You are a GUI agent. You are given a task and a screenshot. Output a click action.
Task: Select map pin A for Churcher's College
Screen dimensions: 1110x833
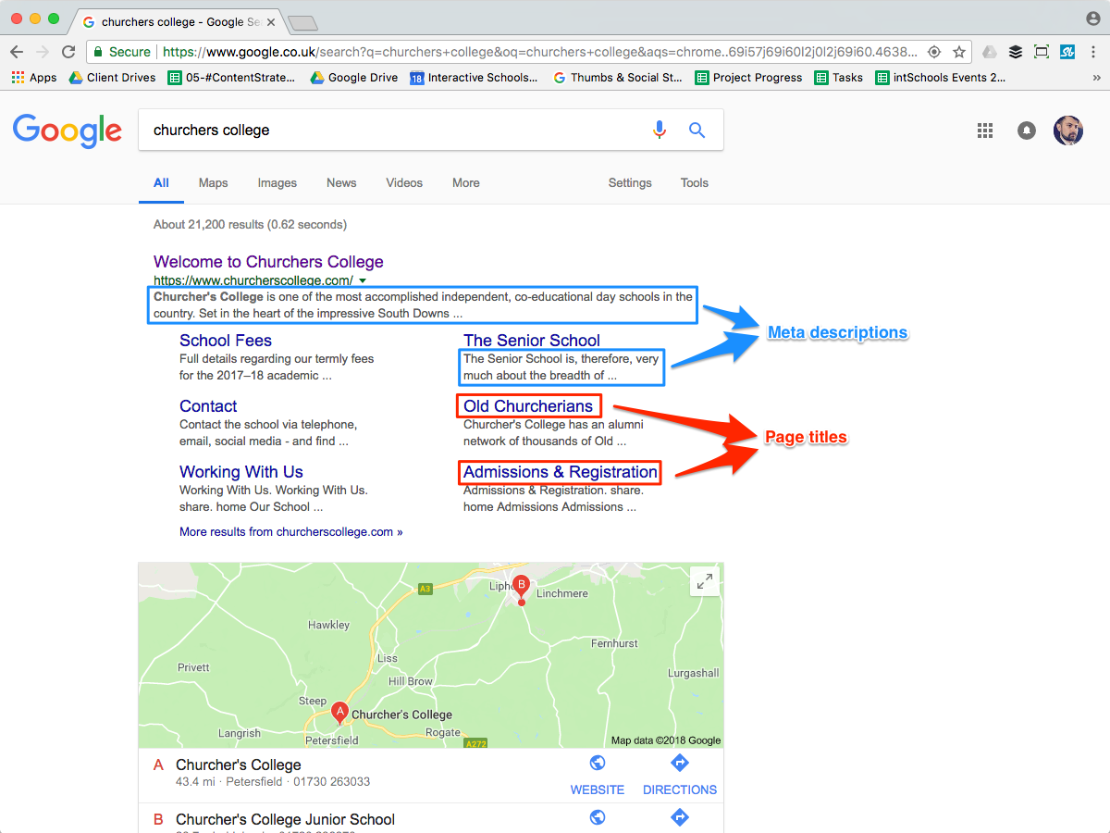(339, 713)
